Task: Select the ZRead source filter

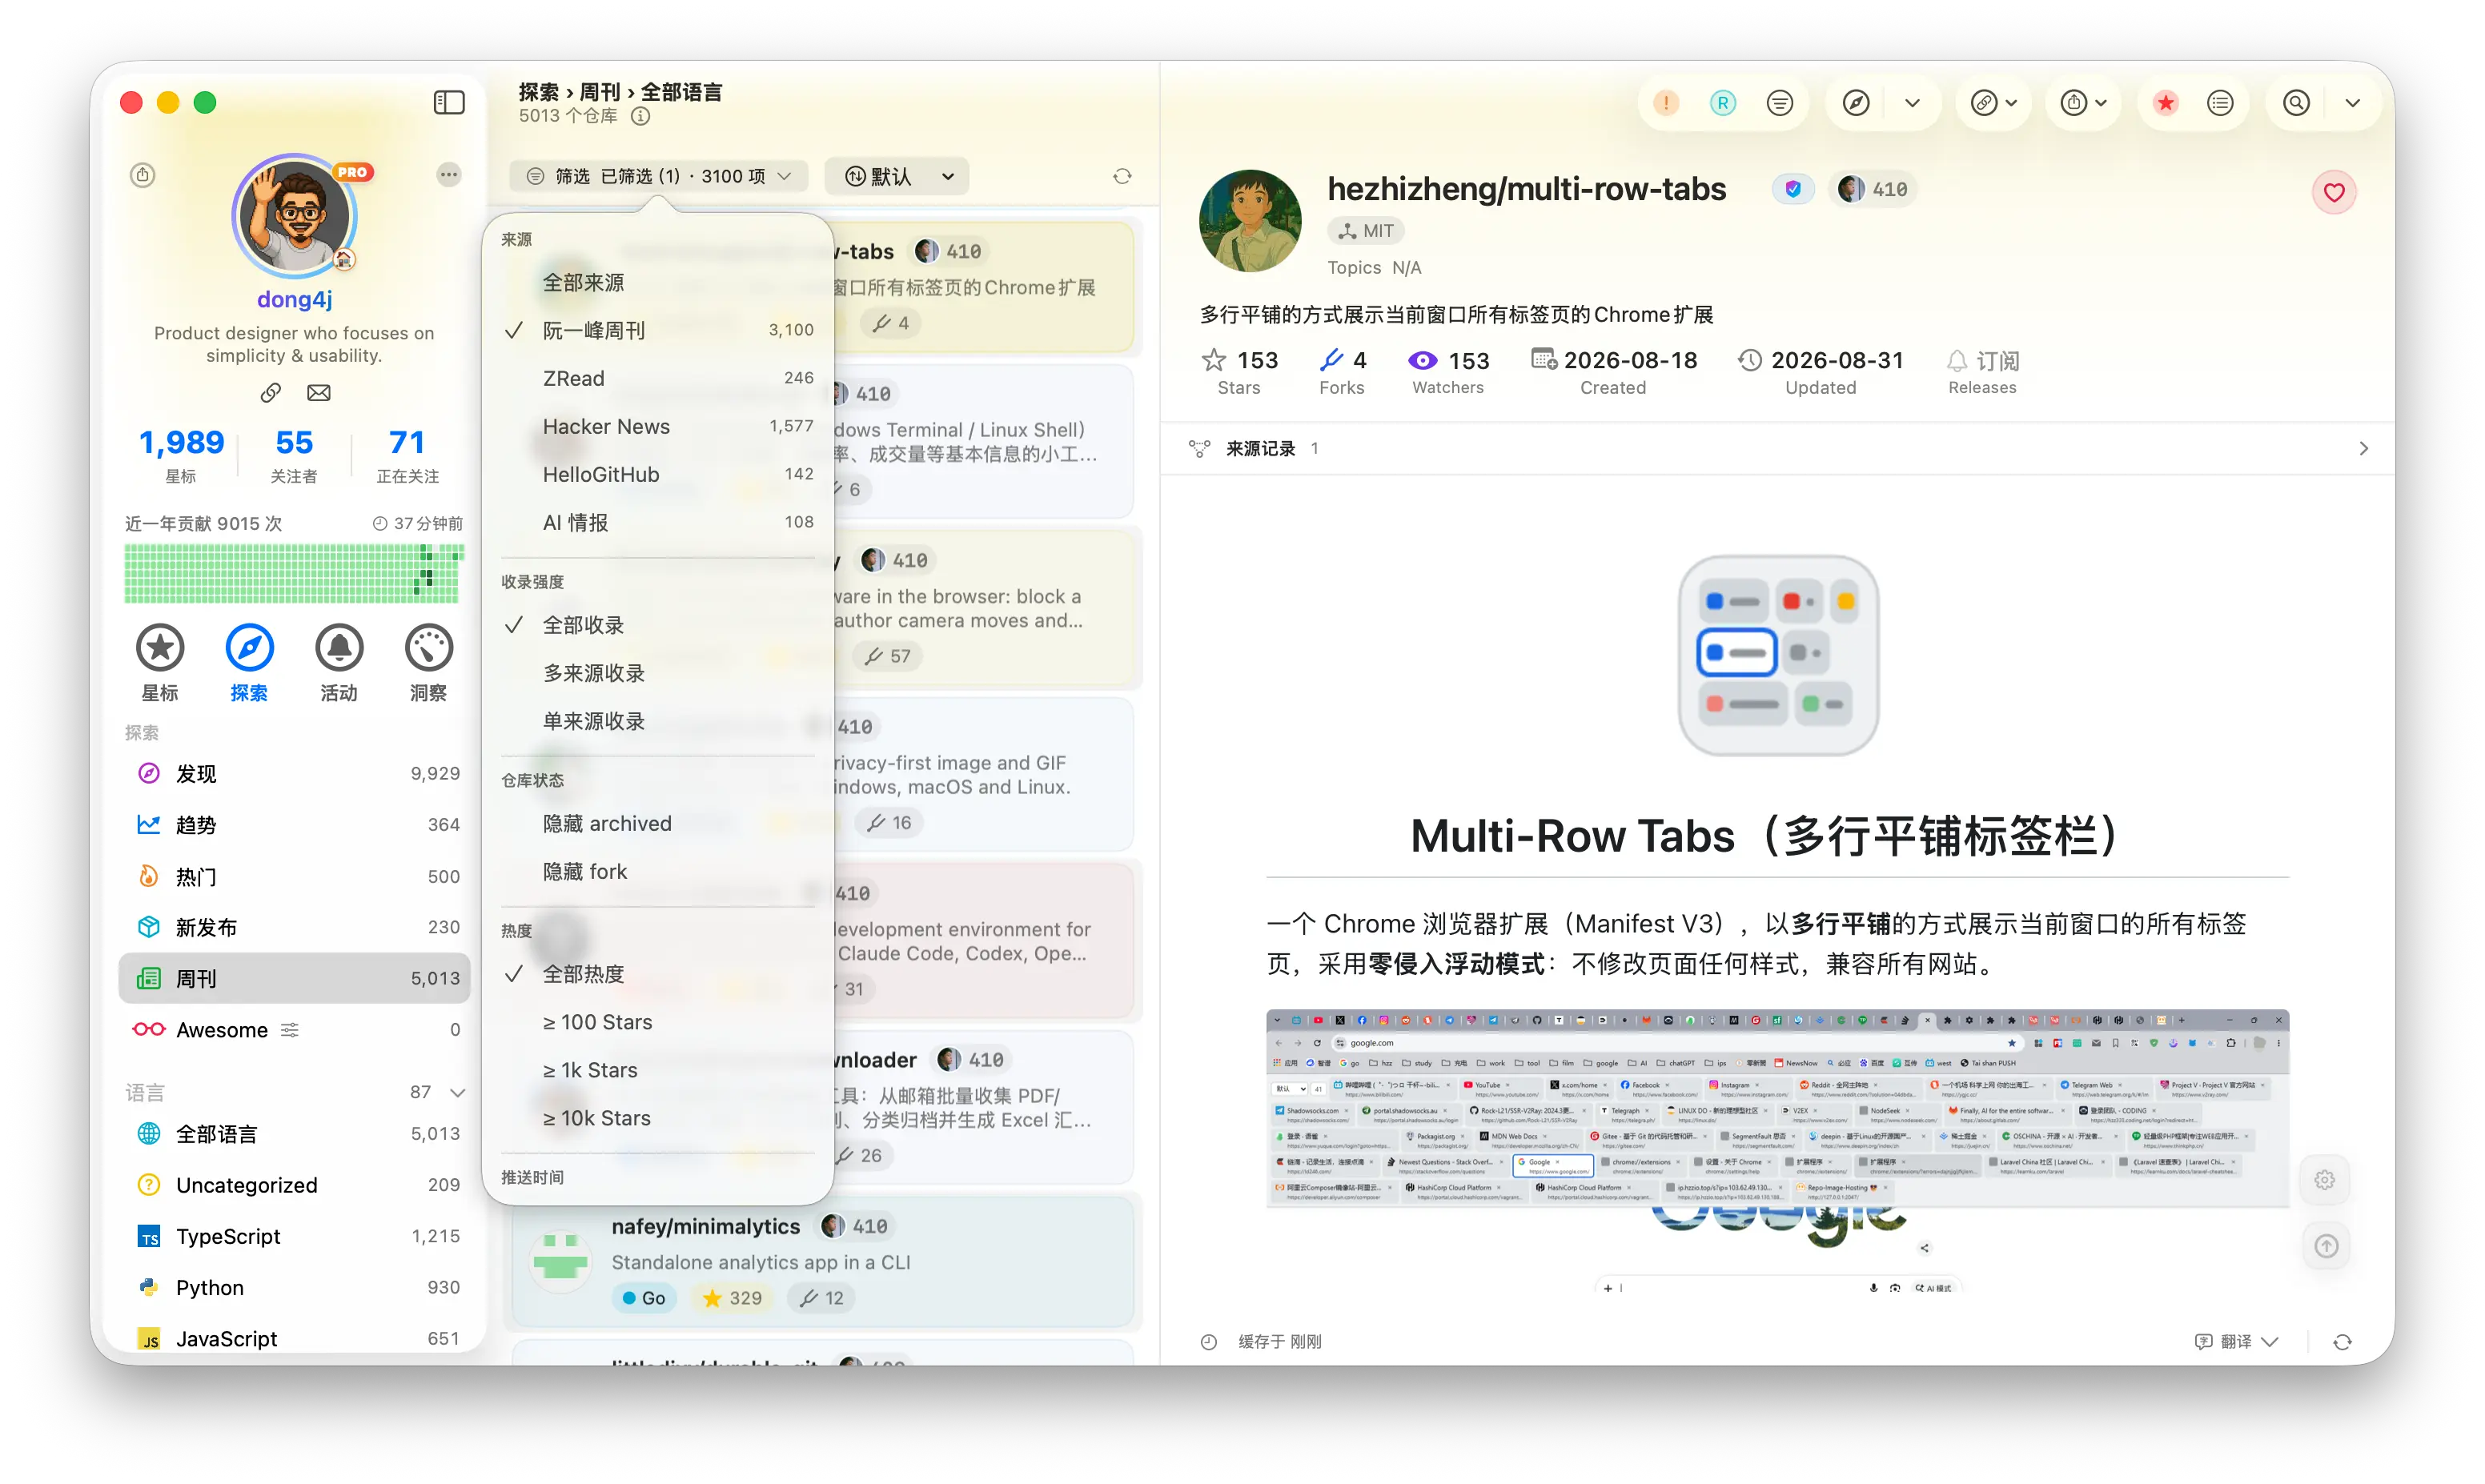Action: (x=659, y=379)
